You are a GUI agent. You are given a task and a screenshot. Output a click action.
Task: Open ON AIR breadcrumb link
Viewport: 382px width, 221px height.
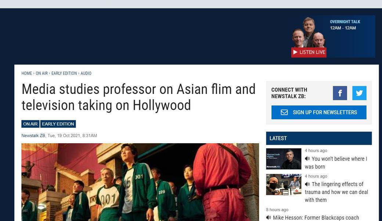42,73
